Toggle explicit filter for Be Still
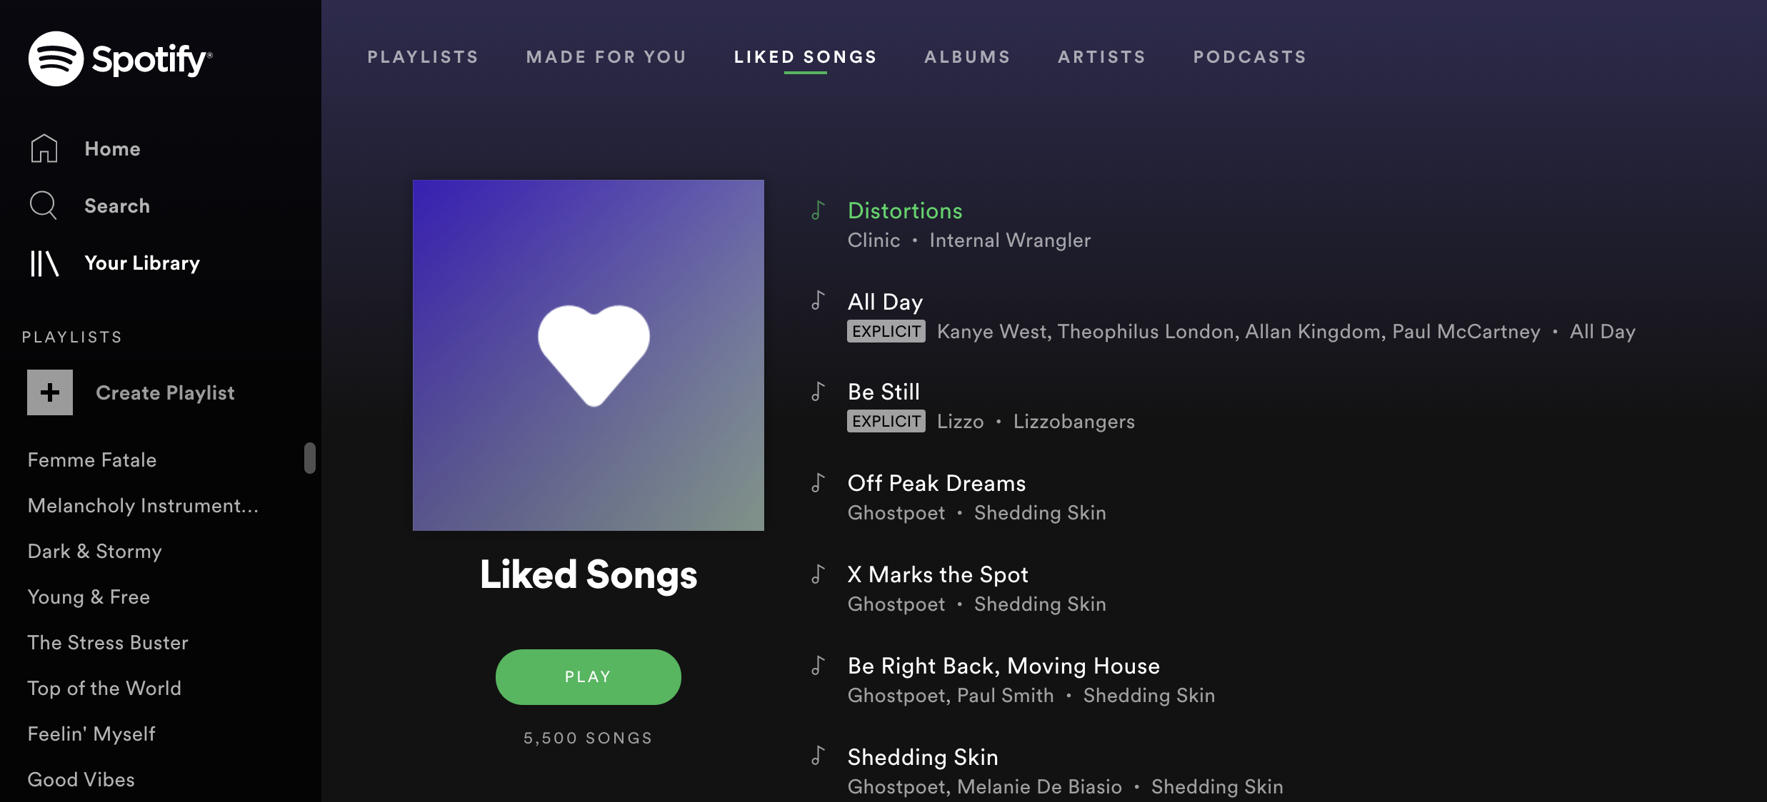1767x802 pixels. coord(886,421)
